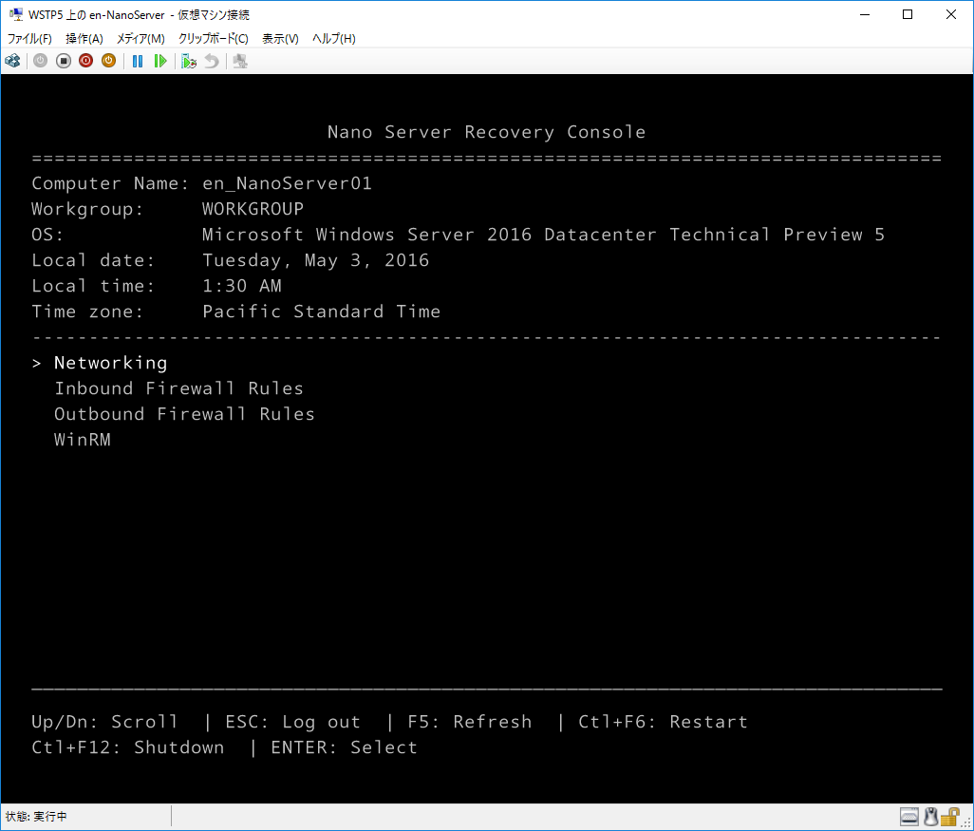Click the greyed-out enhanced session icon

(240, 61)
